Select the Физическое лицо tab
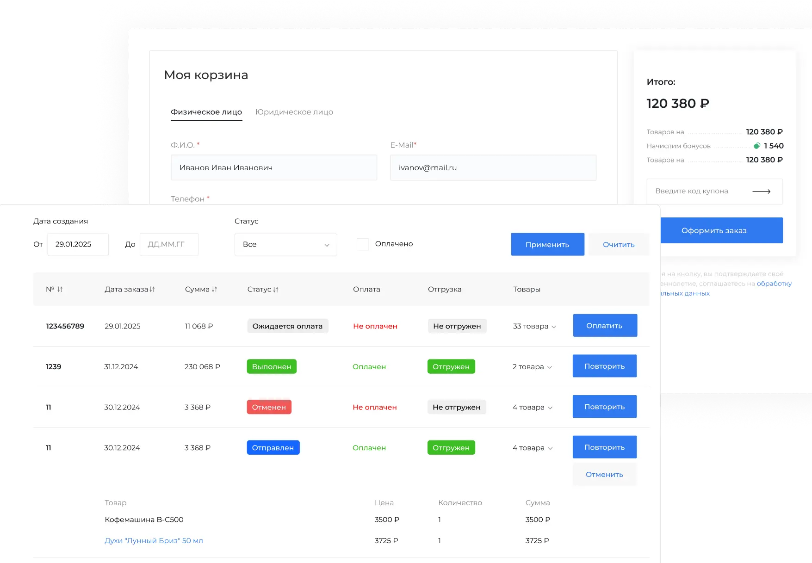 206,112
